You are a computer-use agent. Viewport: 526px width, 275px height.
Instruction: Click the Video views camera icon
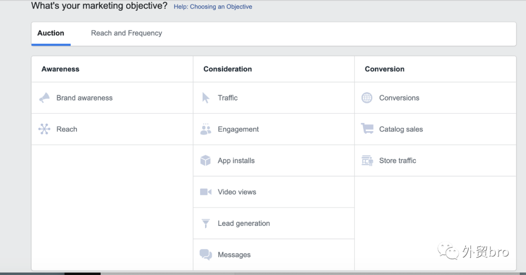(x=206, y=192)
